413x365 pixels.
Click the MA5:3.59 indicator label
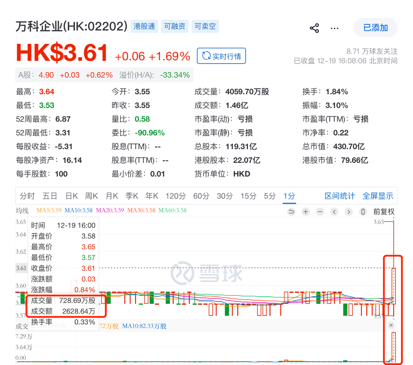[x=49, y=210]
